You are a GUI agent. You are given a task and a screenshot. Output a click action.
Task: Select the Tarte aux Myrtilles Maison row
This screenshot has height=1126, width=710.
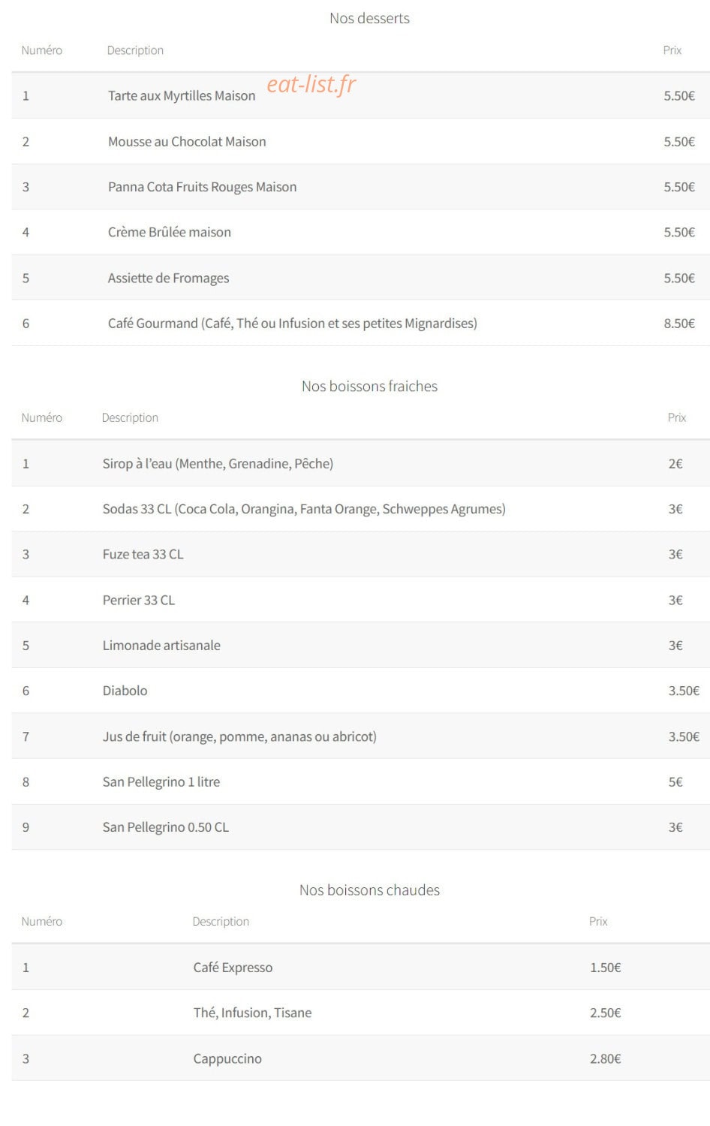pos(360,95)
